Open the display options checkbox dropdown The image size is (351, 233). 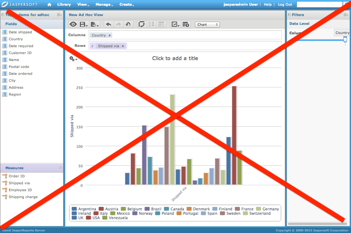click(x=175, y=24)
